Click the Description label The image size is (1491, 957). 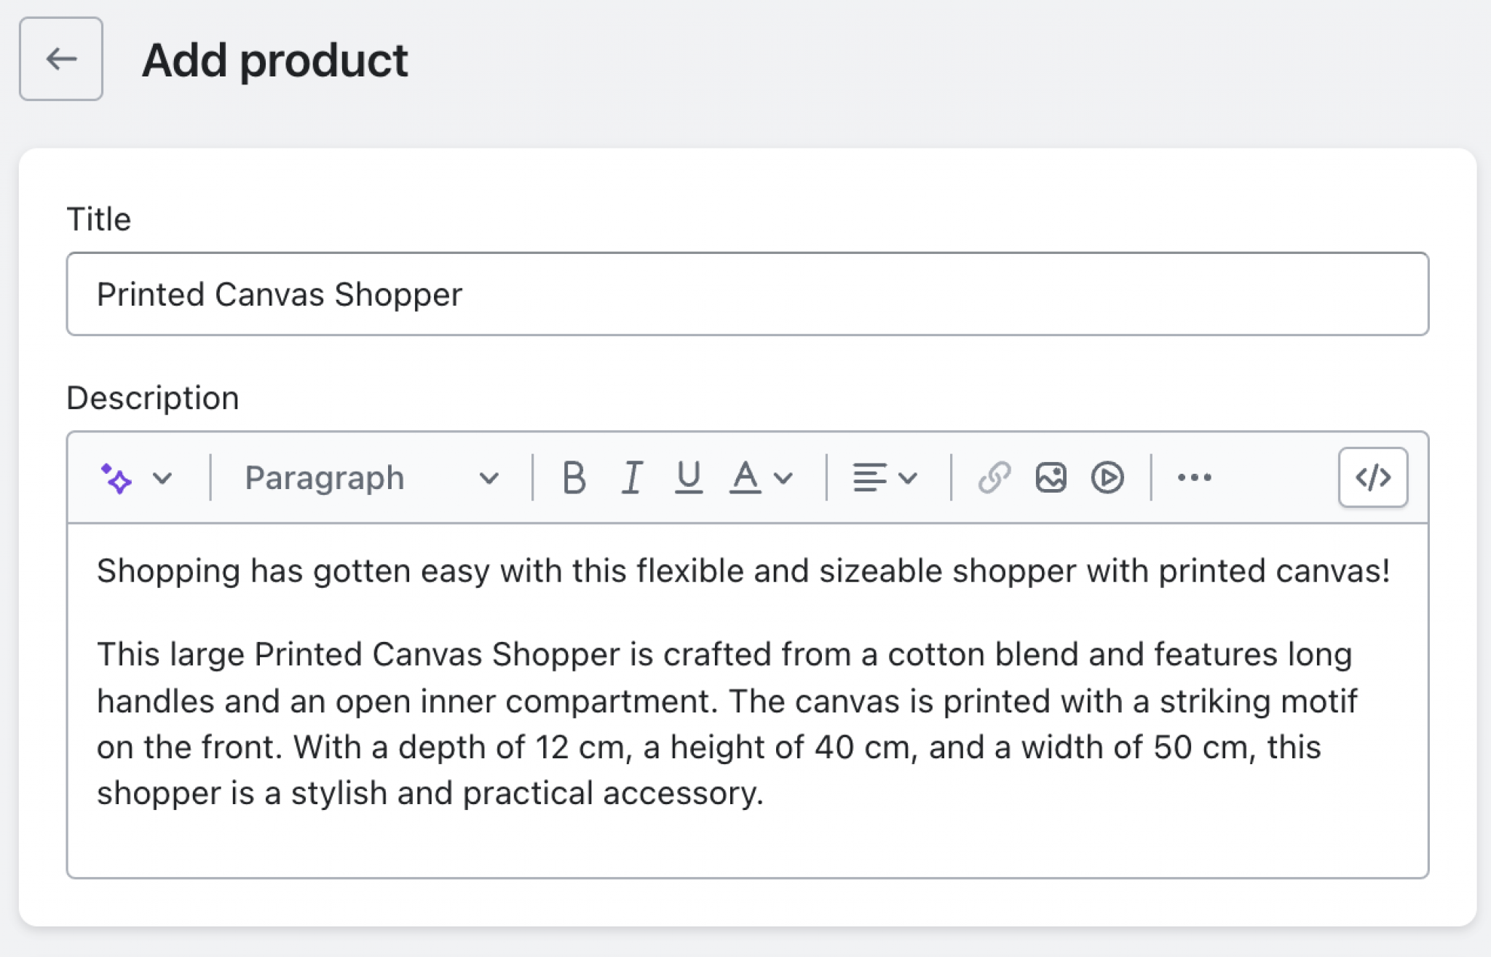point(153,398)
